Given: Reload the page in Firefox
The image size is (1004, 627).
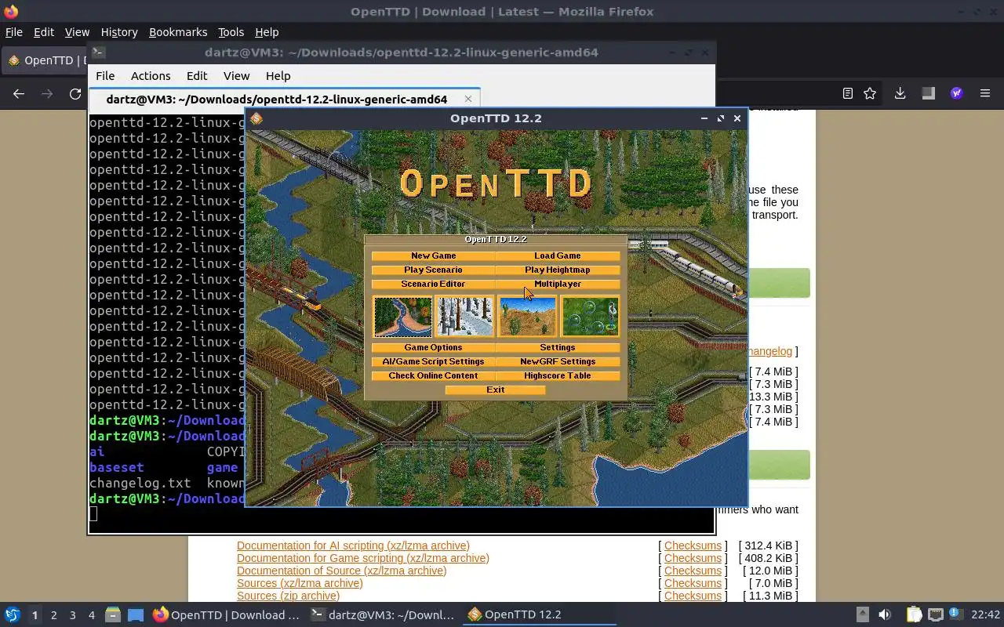Looking at the screenshot, I should tap(75, 94).
